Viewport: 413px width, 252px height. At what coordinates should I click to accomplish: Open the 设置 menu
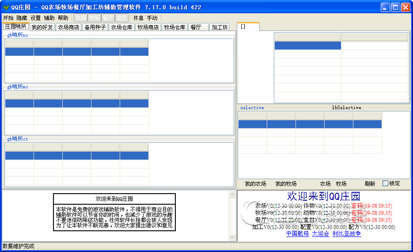(x=36, y=18)
